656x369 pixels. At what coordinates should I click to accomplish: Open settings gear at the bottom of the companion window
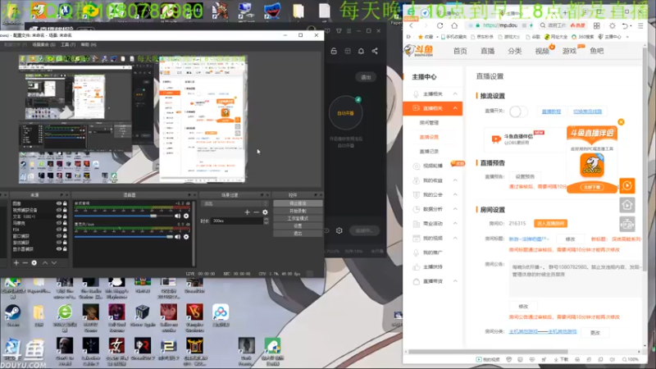pyautogui.click(x=339, y=230)
